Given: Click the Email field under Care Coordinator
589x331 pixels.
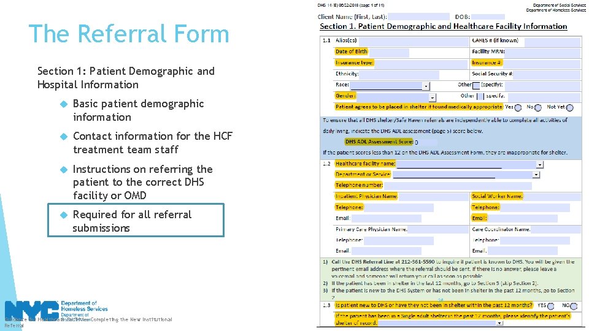Looking at the screenshot, I should pos(523,251).
